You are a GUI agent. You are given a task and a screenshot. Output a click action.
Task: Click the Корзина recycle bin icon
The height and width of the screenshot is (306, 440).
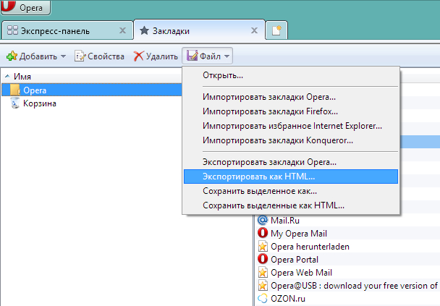pos(15,103)
